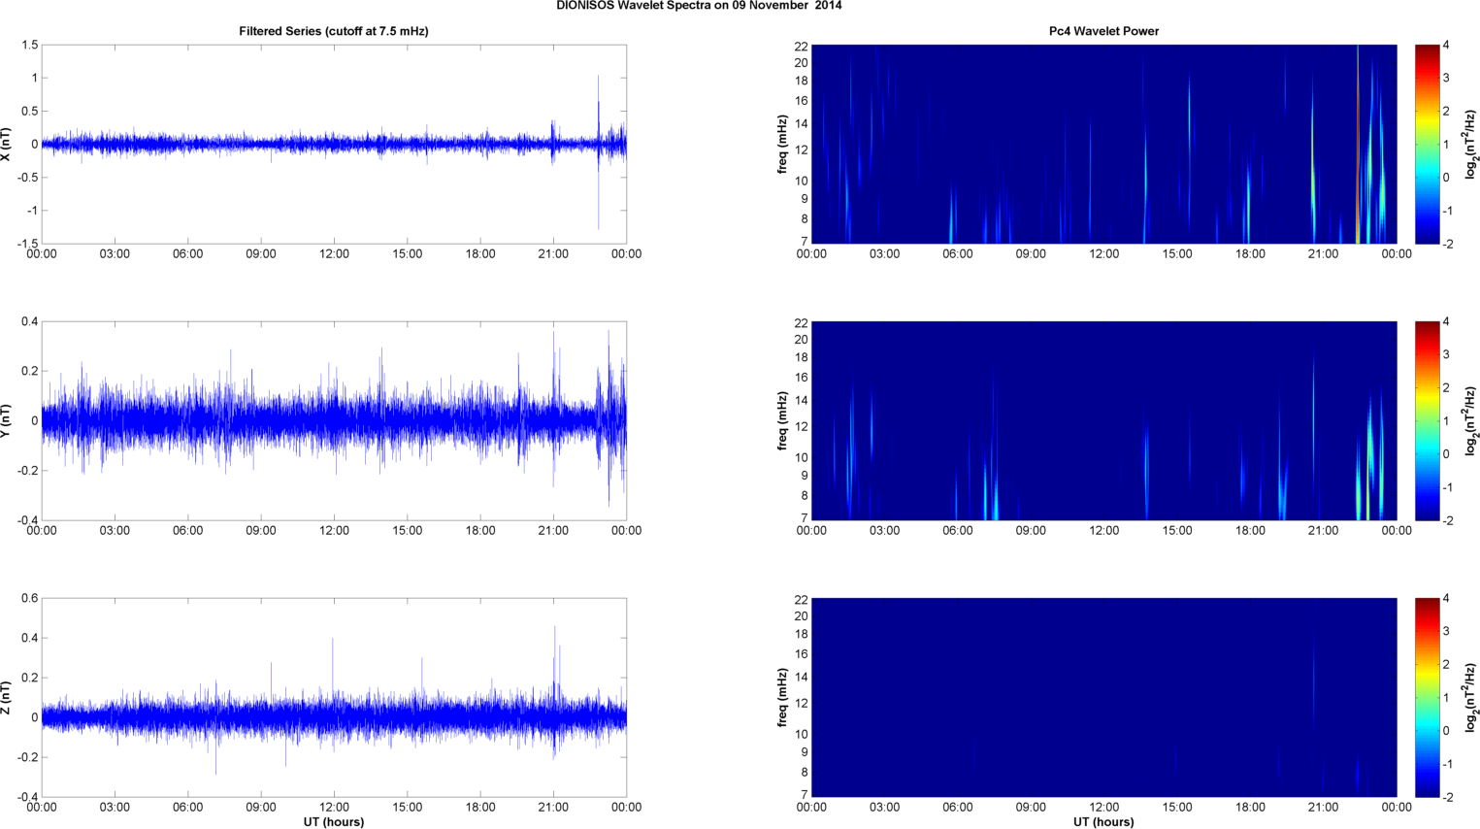Viewport: 1480px width, 829px height.
Task: Click the "X (nT)" axis label
Action: click(x=7, y=144)
